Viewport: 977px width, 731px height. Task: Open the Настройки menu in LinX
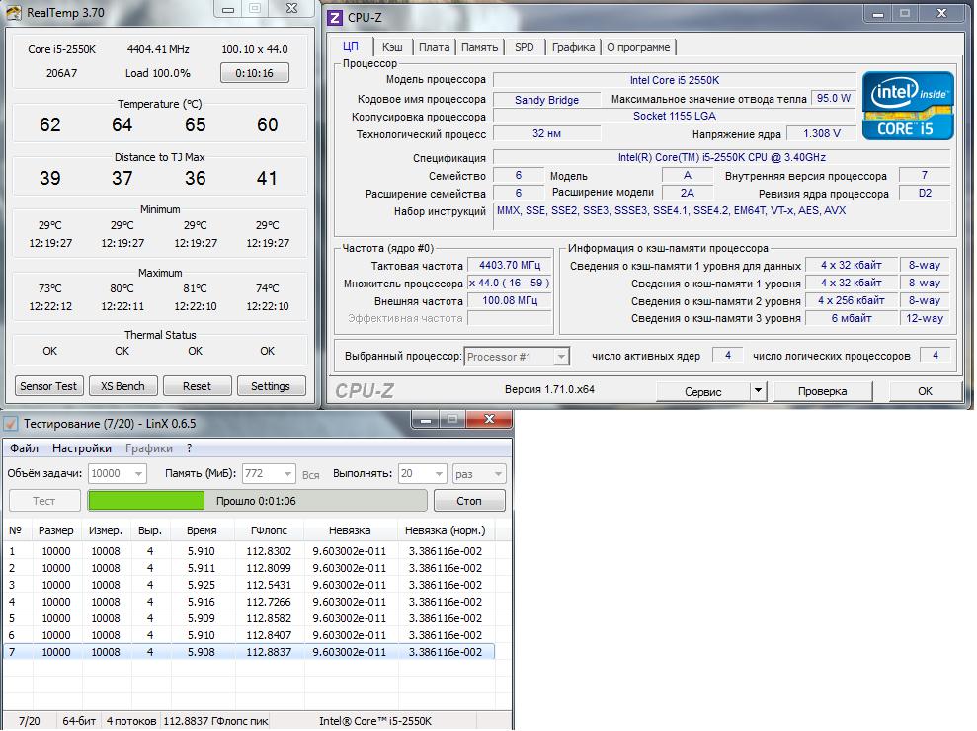82,448
